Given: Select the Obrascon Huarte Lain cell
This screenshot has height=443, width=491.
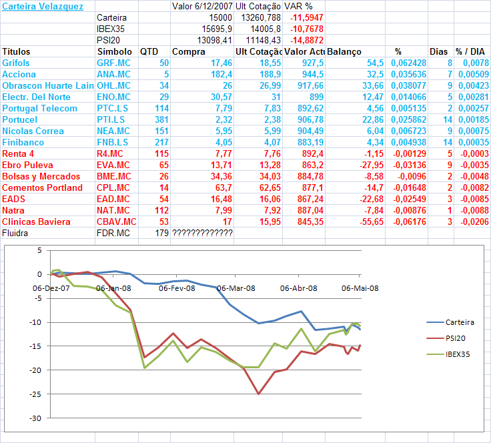Looking at the screenshot, I should point(48,85).
